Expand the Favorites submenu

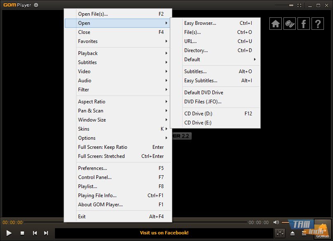pyautogui.click(x=118, y=41)
